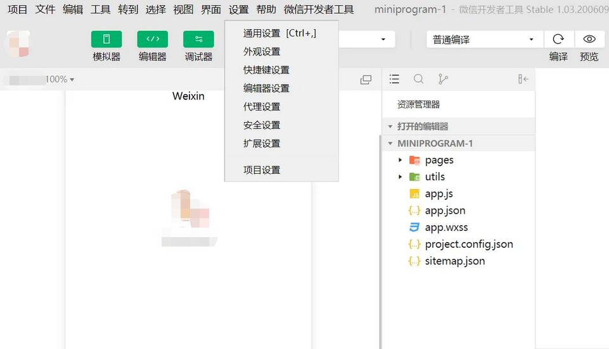Viewport: 609px width, 349px height.
Task: Select 扩展设置 menu entry
Action: pyautogui.click(x=281, y=144)
